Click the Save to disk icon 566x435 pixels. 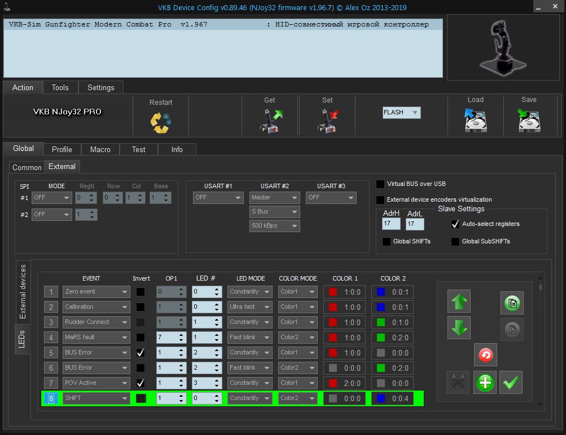click(529, 121)
